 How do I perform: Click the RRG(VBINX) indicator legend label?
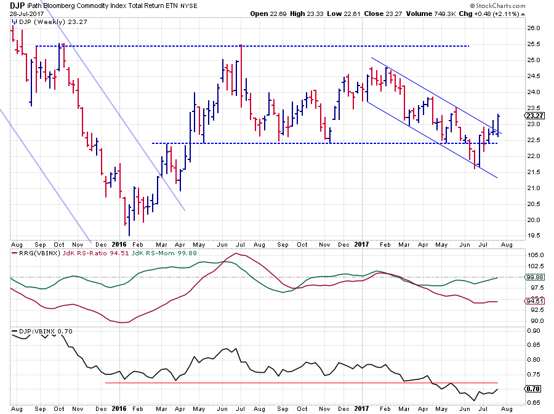(x=40, y=253)
